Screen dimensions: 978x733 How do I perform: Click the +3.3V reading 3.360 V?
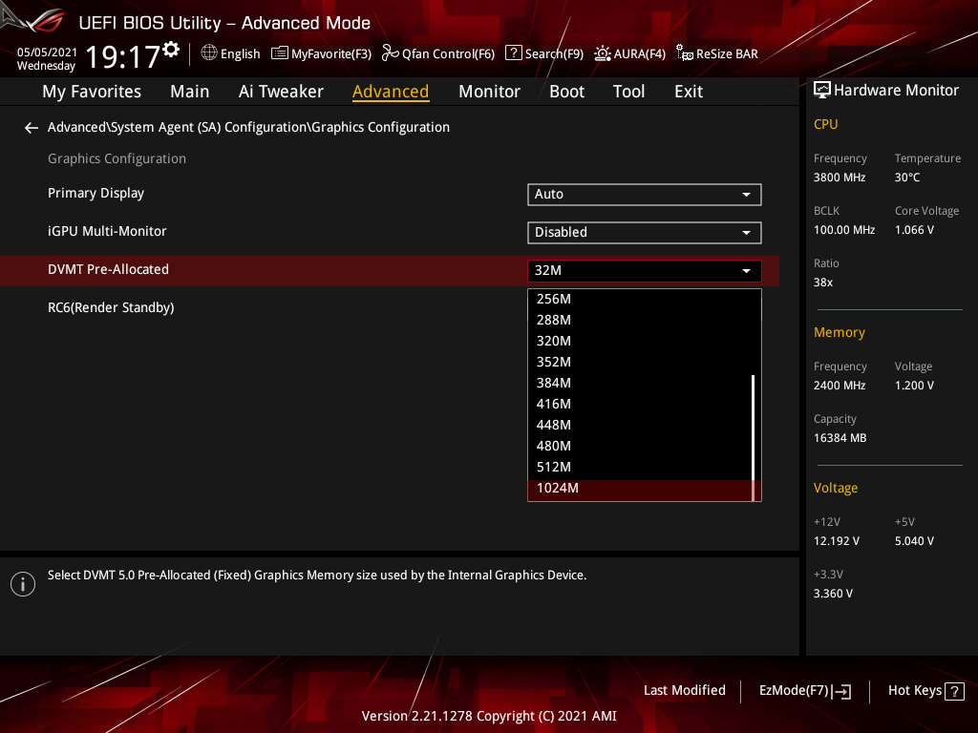(833, 594)
